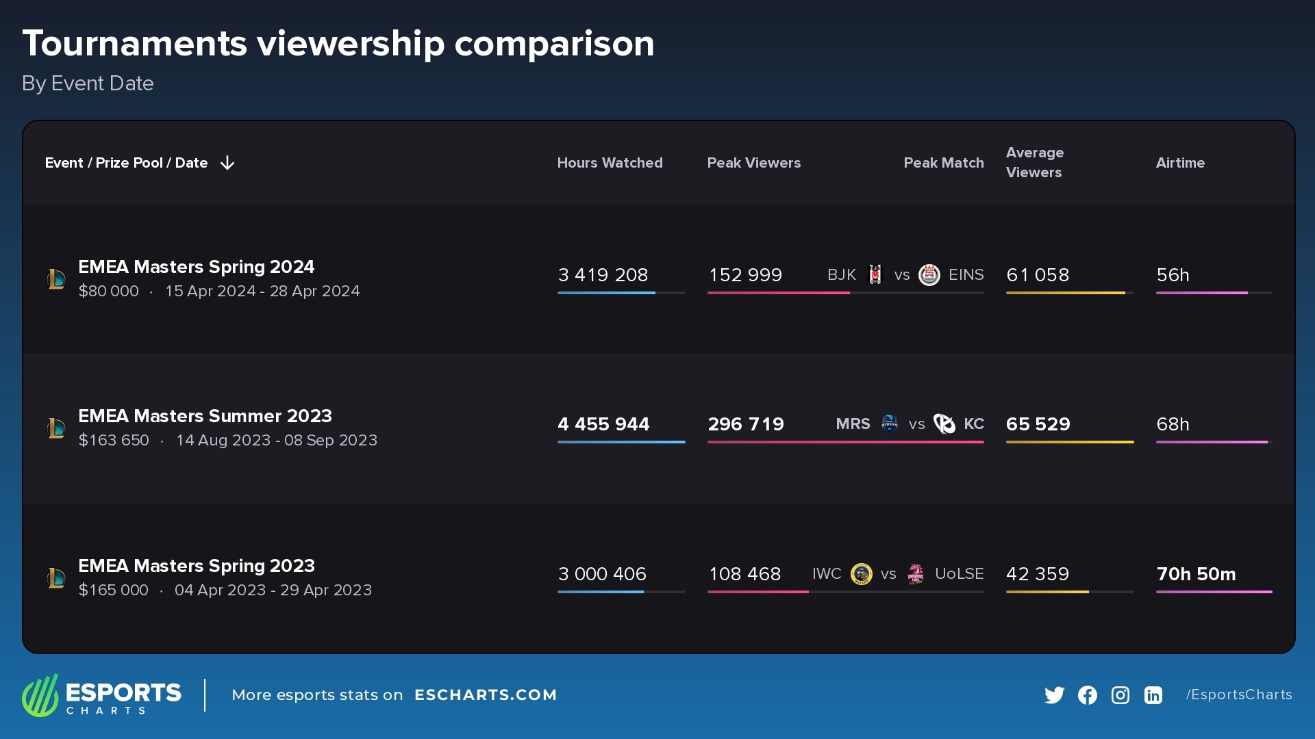The height and width of the screenshot is (739, 1315).
Task: Open the /EsportsCharts link at bottom right
Action: point(1238,695)
